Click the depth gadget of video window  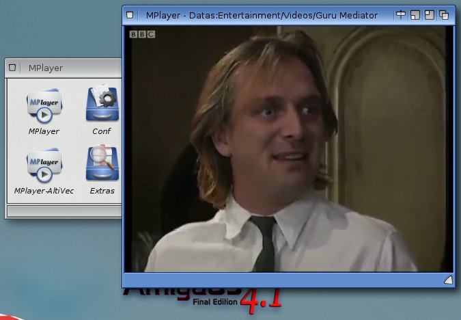[x=444, y=15]
